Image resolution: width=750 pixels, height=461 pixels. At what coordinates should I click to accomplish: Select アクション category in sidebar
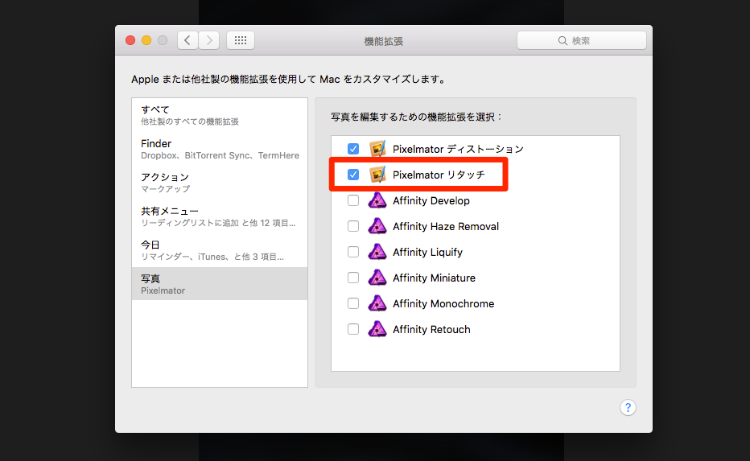(x=220, y=183)
